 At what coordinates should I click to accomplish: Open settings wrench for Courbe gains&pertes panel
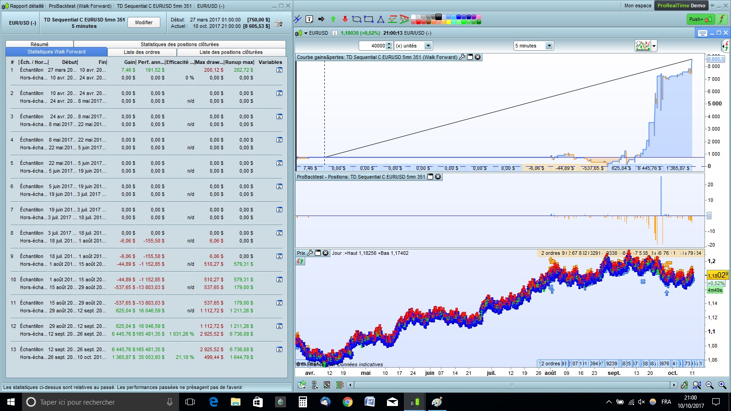pyautogui.click(x=462, y=57)
